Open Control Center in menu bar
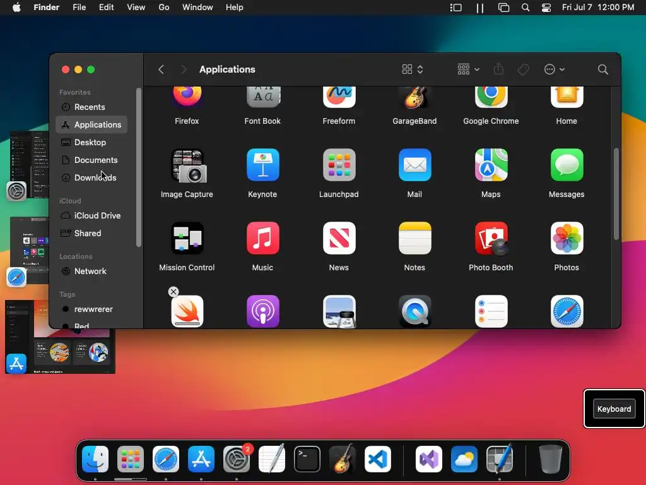The image size is (646, 485). pyautogui.click(x=546, y=8)
